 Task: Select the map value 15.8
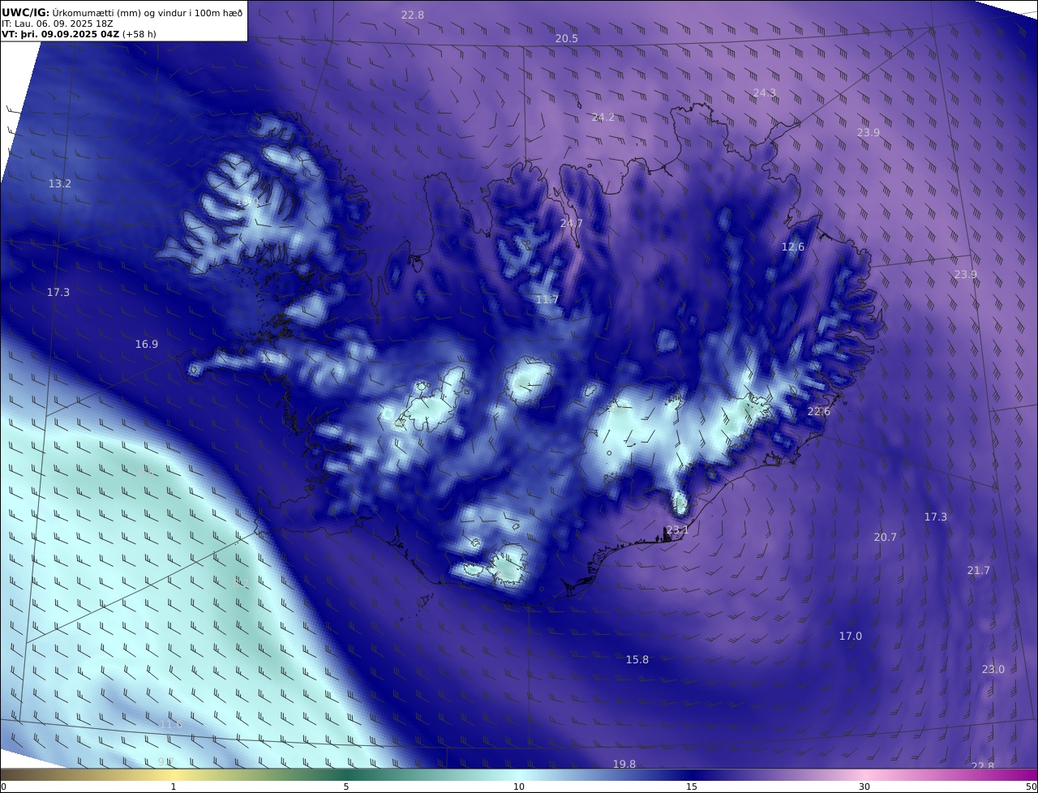tap(637, 660)
